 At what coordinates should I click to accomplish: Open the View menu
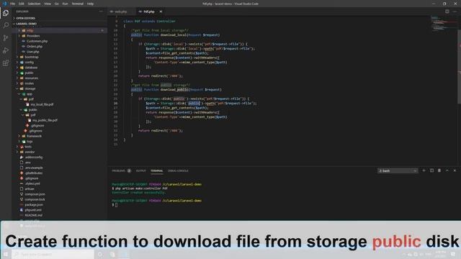(x=48, y=4)
